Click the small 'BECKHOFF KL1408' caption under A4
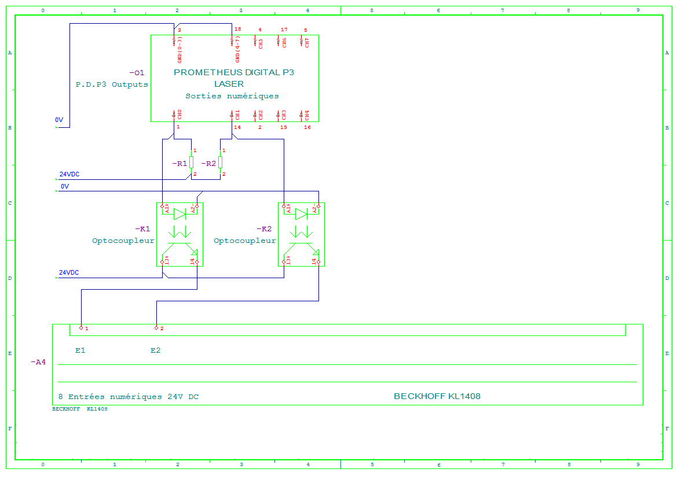Viewport: 689px width, 480px height. [79, 409]
